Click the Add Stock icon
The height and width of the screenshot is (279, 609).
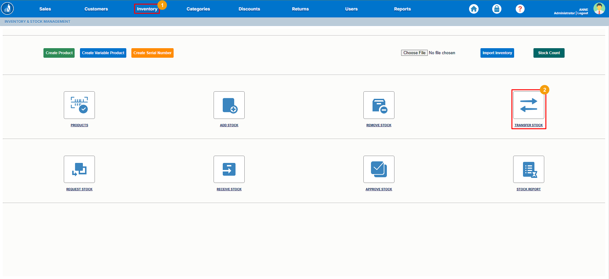[x=229, y=105]
